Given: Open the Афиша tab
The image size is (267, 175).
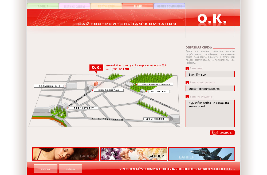Looking at the screenshot, I should click(43, 6).
